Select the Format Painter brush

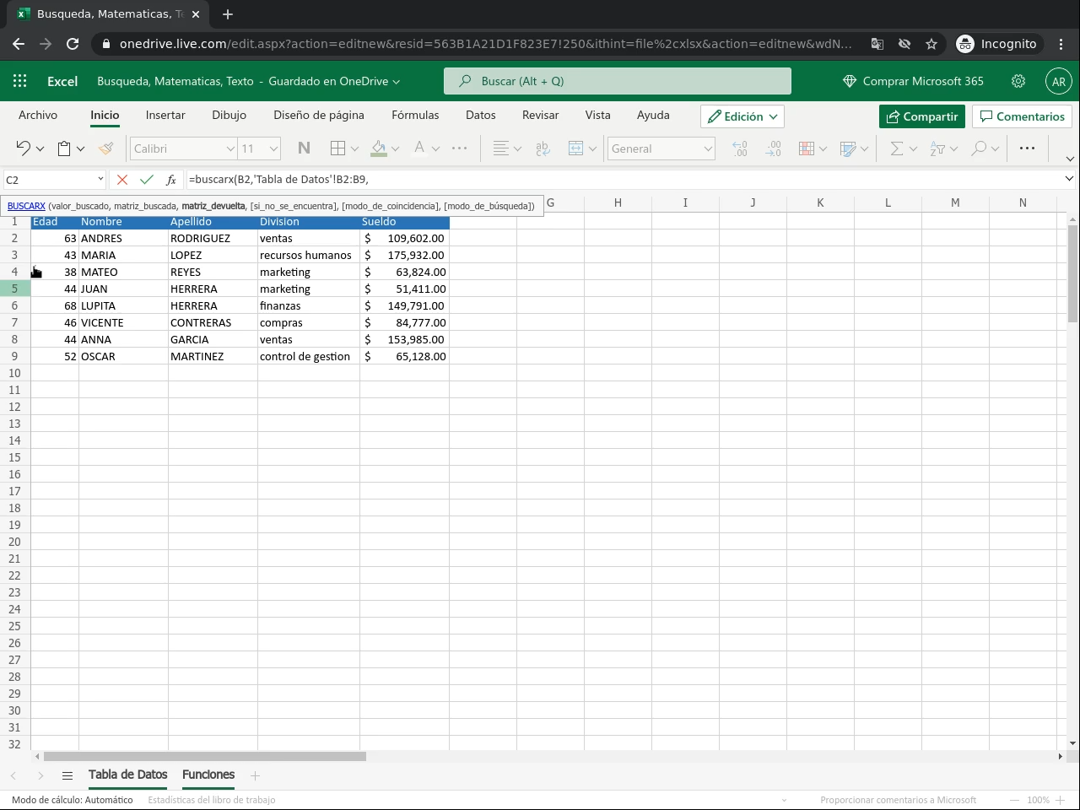(x=105, y=148)
